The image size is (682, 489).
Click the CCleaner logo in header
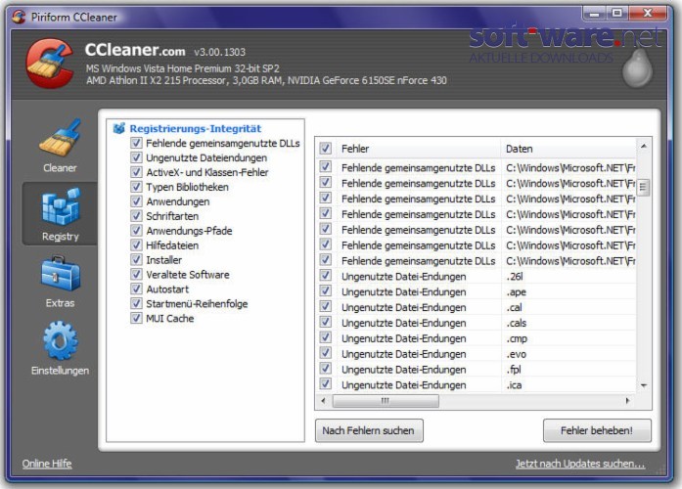tap(49, 63)
